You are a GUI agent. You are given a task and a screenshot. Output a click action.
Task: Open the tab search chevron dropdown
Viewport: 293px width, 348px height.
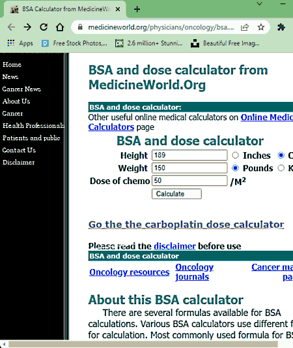click(260, 4)
